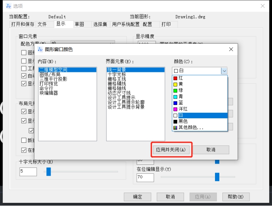This screenshot has width=272, height=206.
Task: Select 栅格轴线 interface element
Action: click(136, 88)
